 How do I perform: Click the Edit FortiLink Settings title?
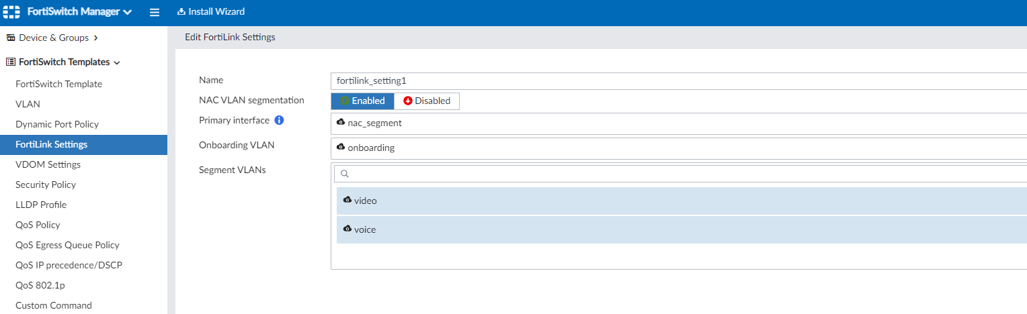[230, 38]
